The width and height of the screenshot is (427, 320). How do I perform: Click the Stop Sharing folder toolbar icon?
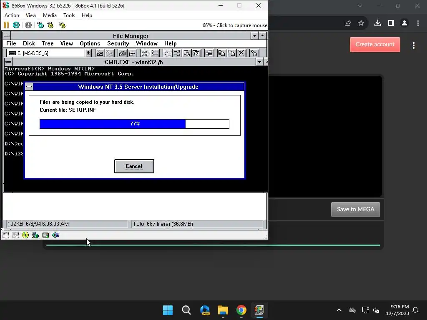pyautogui.click(x=132, y=53)
